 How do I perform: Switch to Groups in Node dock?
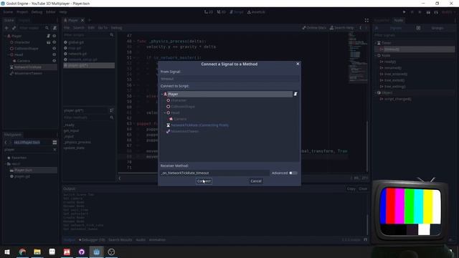pyautogui.click(x=437, y=28)
